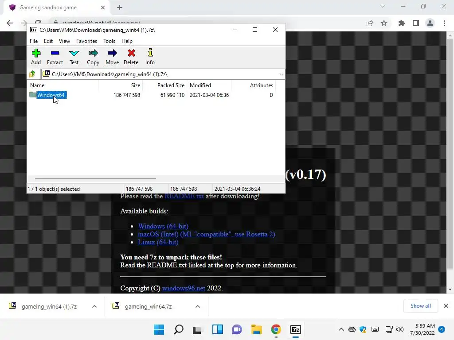Run the Test archive tool
The width and height of the screenshot is (454, 340).
(74, 57)
